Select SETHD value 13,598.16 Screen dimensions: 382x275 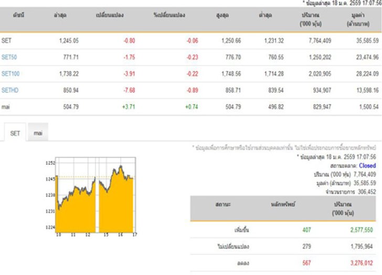click(x=367, y=90)
